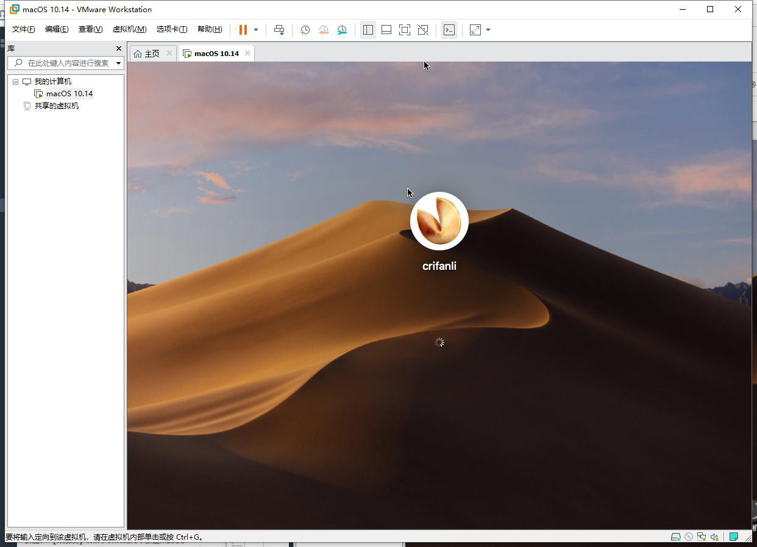
Task: Click the sound card status icon
Action: [x=714, y=537]
